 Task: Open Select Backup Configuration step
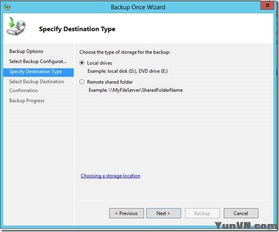click(38, 61)
